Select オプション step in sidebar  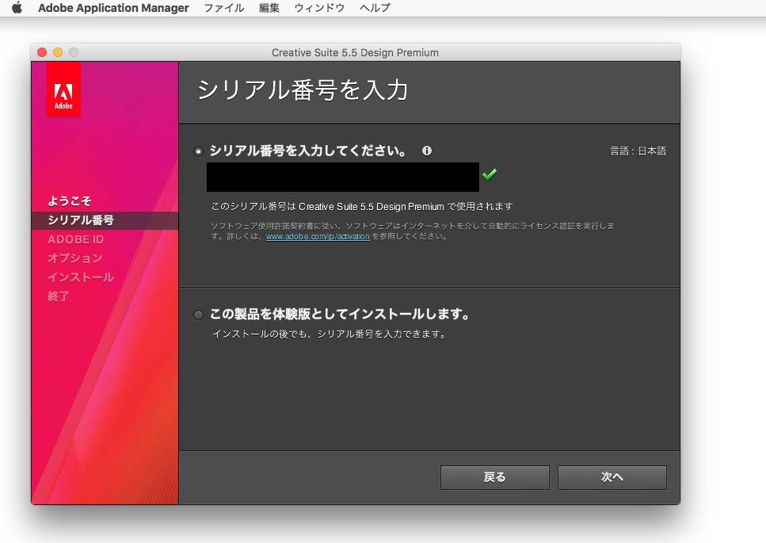74,258
